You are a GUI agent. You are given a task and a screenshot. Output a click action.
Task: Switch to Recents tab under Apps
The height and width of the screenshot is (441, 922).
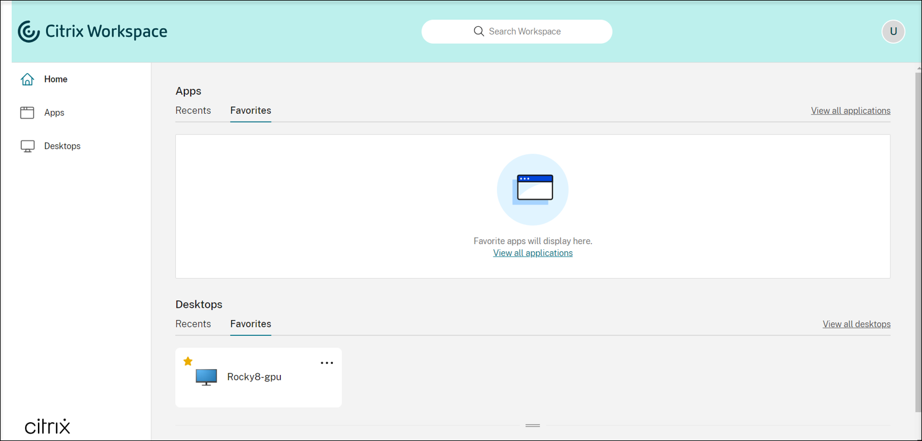point(193,110)
